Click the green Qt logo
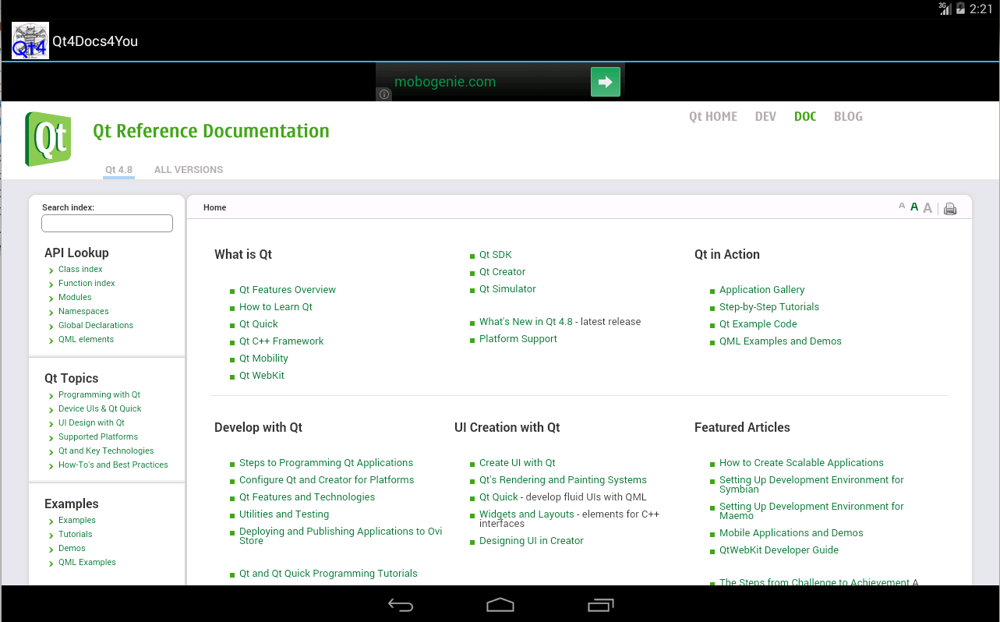The height and width of the screenshot is (622, 1000). (x=48, y=139)
